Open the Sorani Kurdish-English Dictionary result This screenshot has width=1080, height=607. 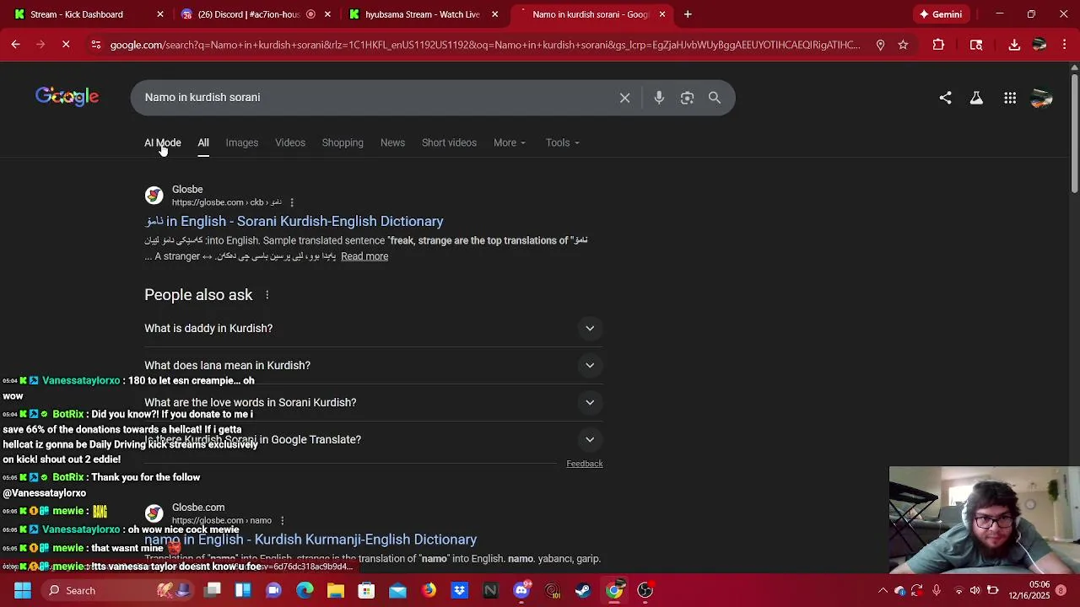[x=294, y=221]
